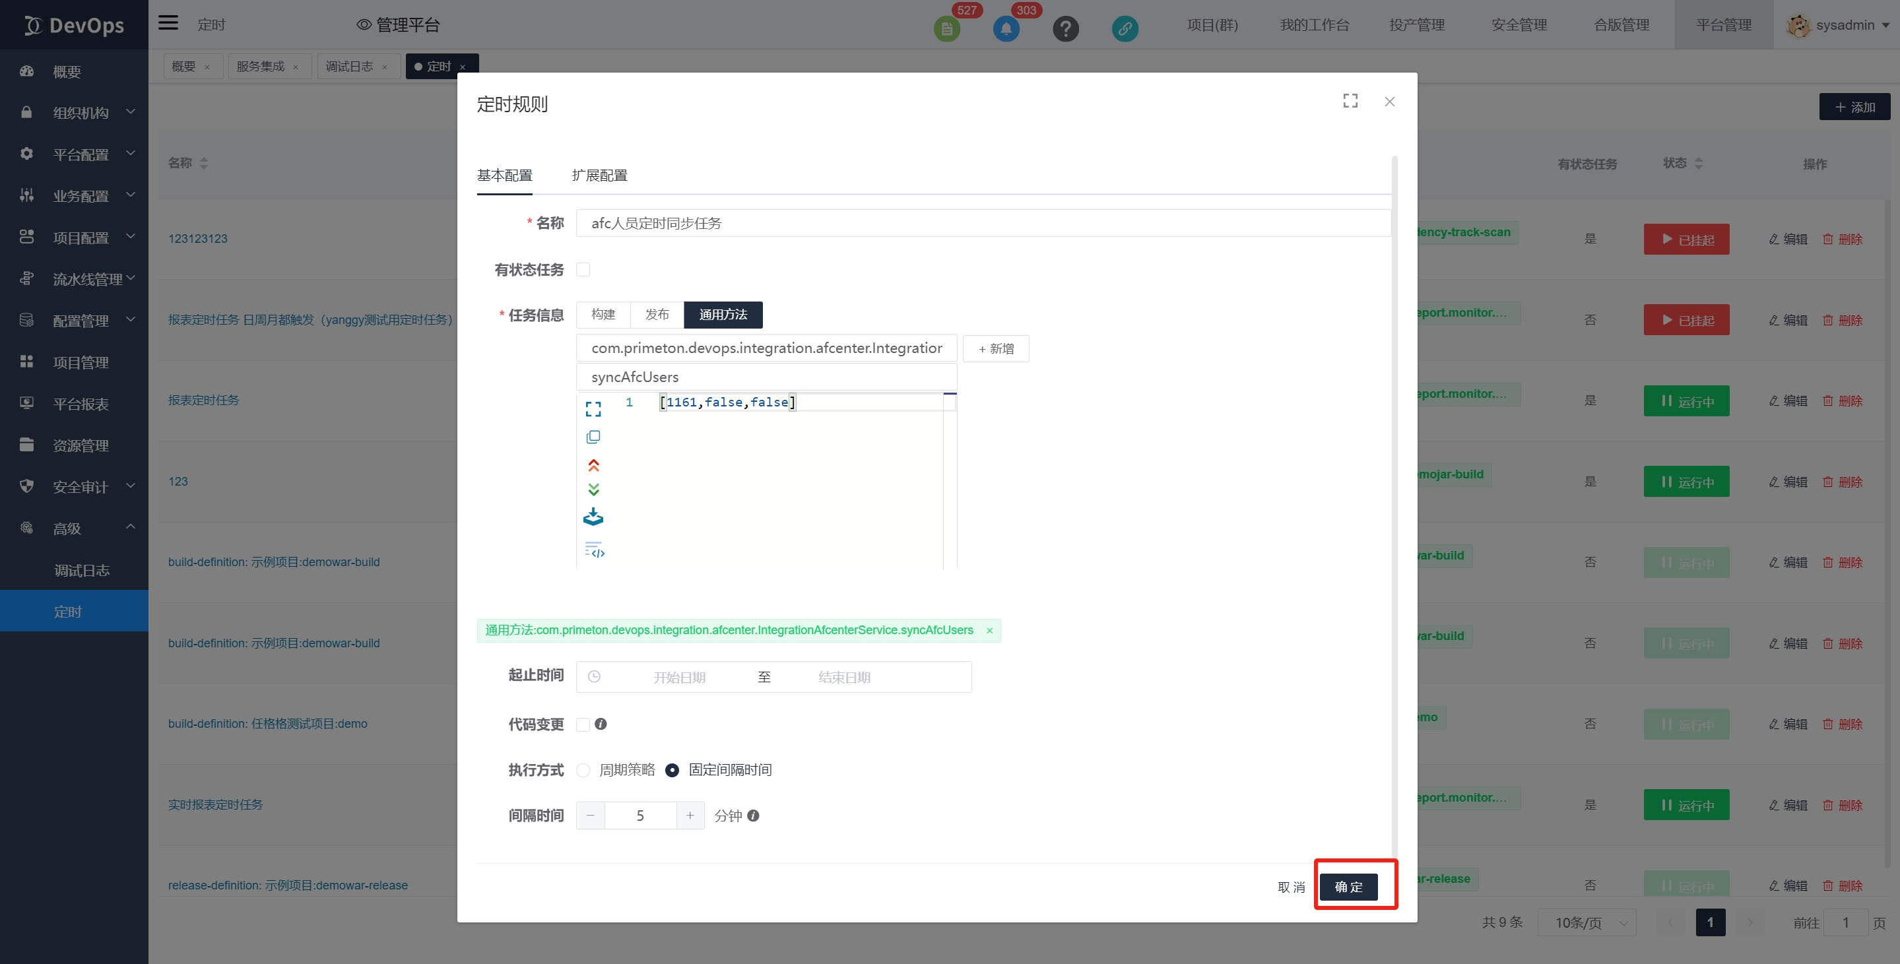Viewport: 1900px width, 964px height.
Task: Open the notification bell with 303 badge
Action: [1006, 28]
